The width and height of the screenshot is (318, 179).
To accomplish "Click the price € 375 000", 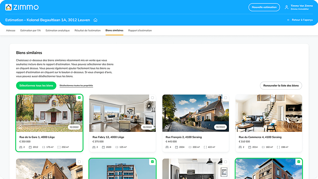I will tap(98, 142).
